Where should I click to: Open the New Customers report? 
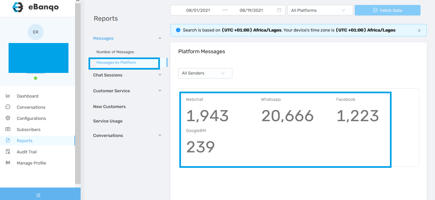click(x=109, y=107)
